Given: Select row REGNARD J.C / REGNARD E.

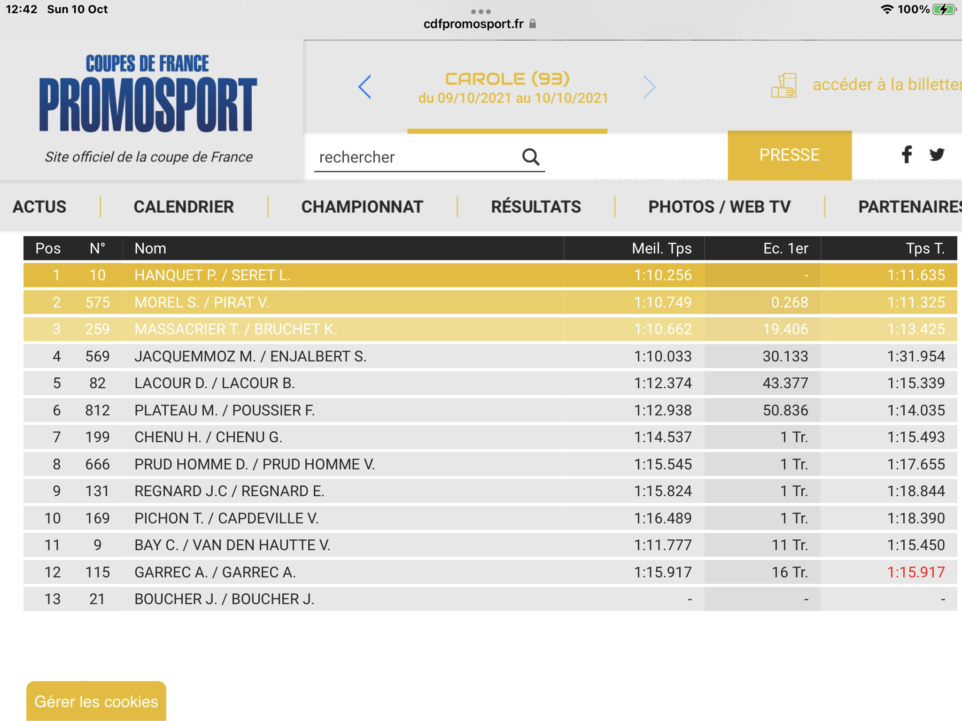Looking at the screenshot, I should [x=490, y=491].
